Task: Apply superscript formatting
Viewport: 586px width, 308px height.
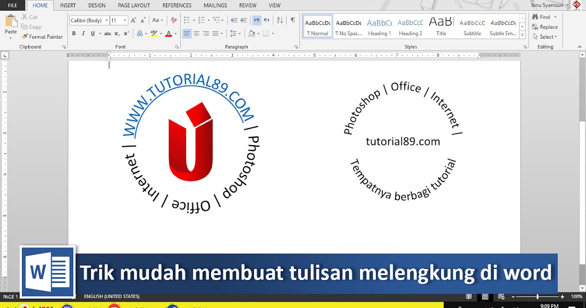Action: coord(126,34)
